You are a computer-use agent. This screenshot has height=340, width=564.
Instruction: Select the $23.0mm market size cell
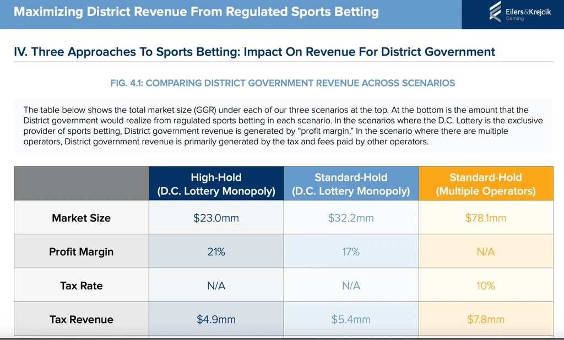tap(216, 218)
